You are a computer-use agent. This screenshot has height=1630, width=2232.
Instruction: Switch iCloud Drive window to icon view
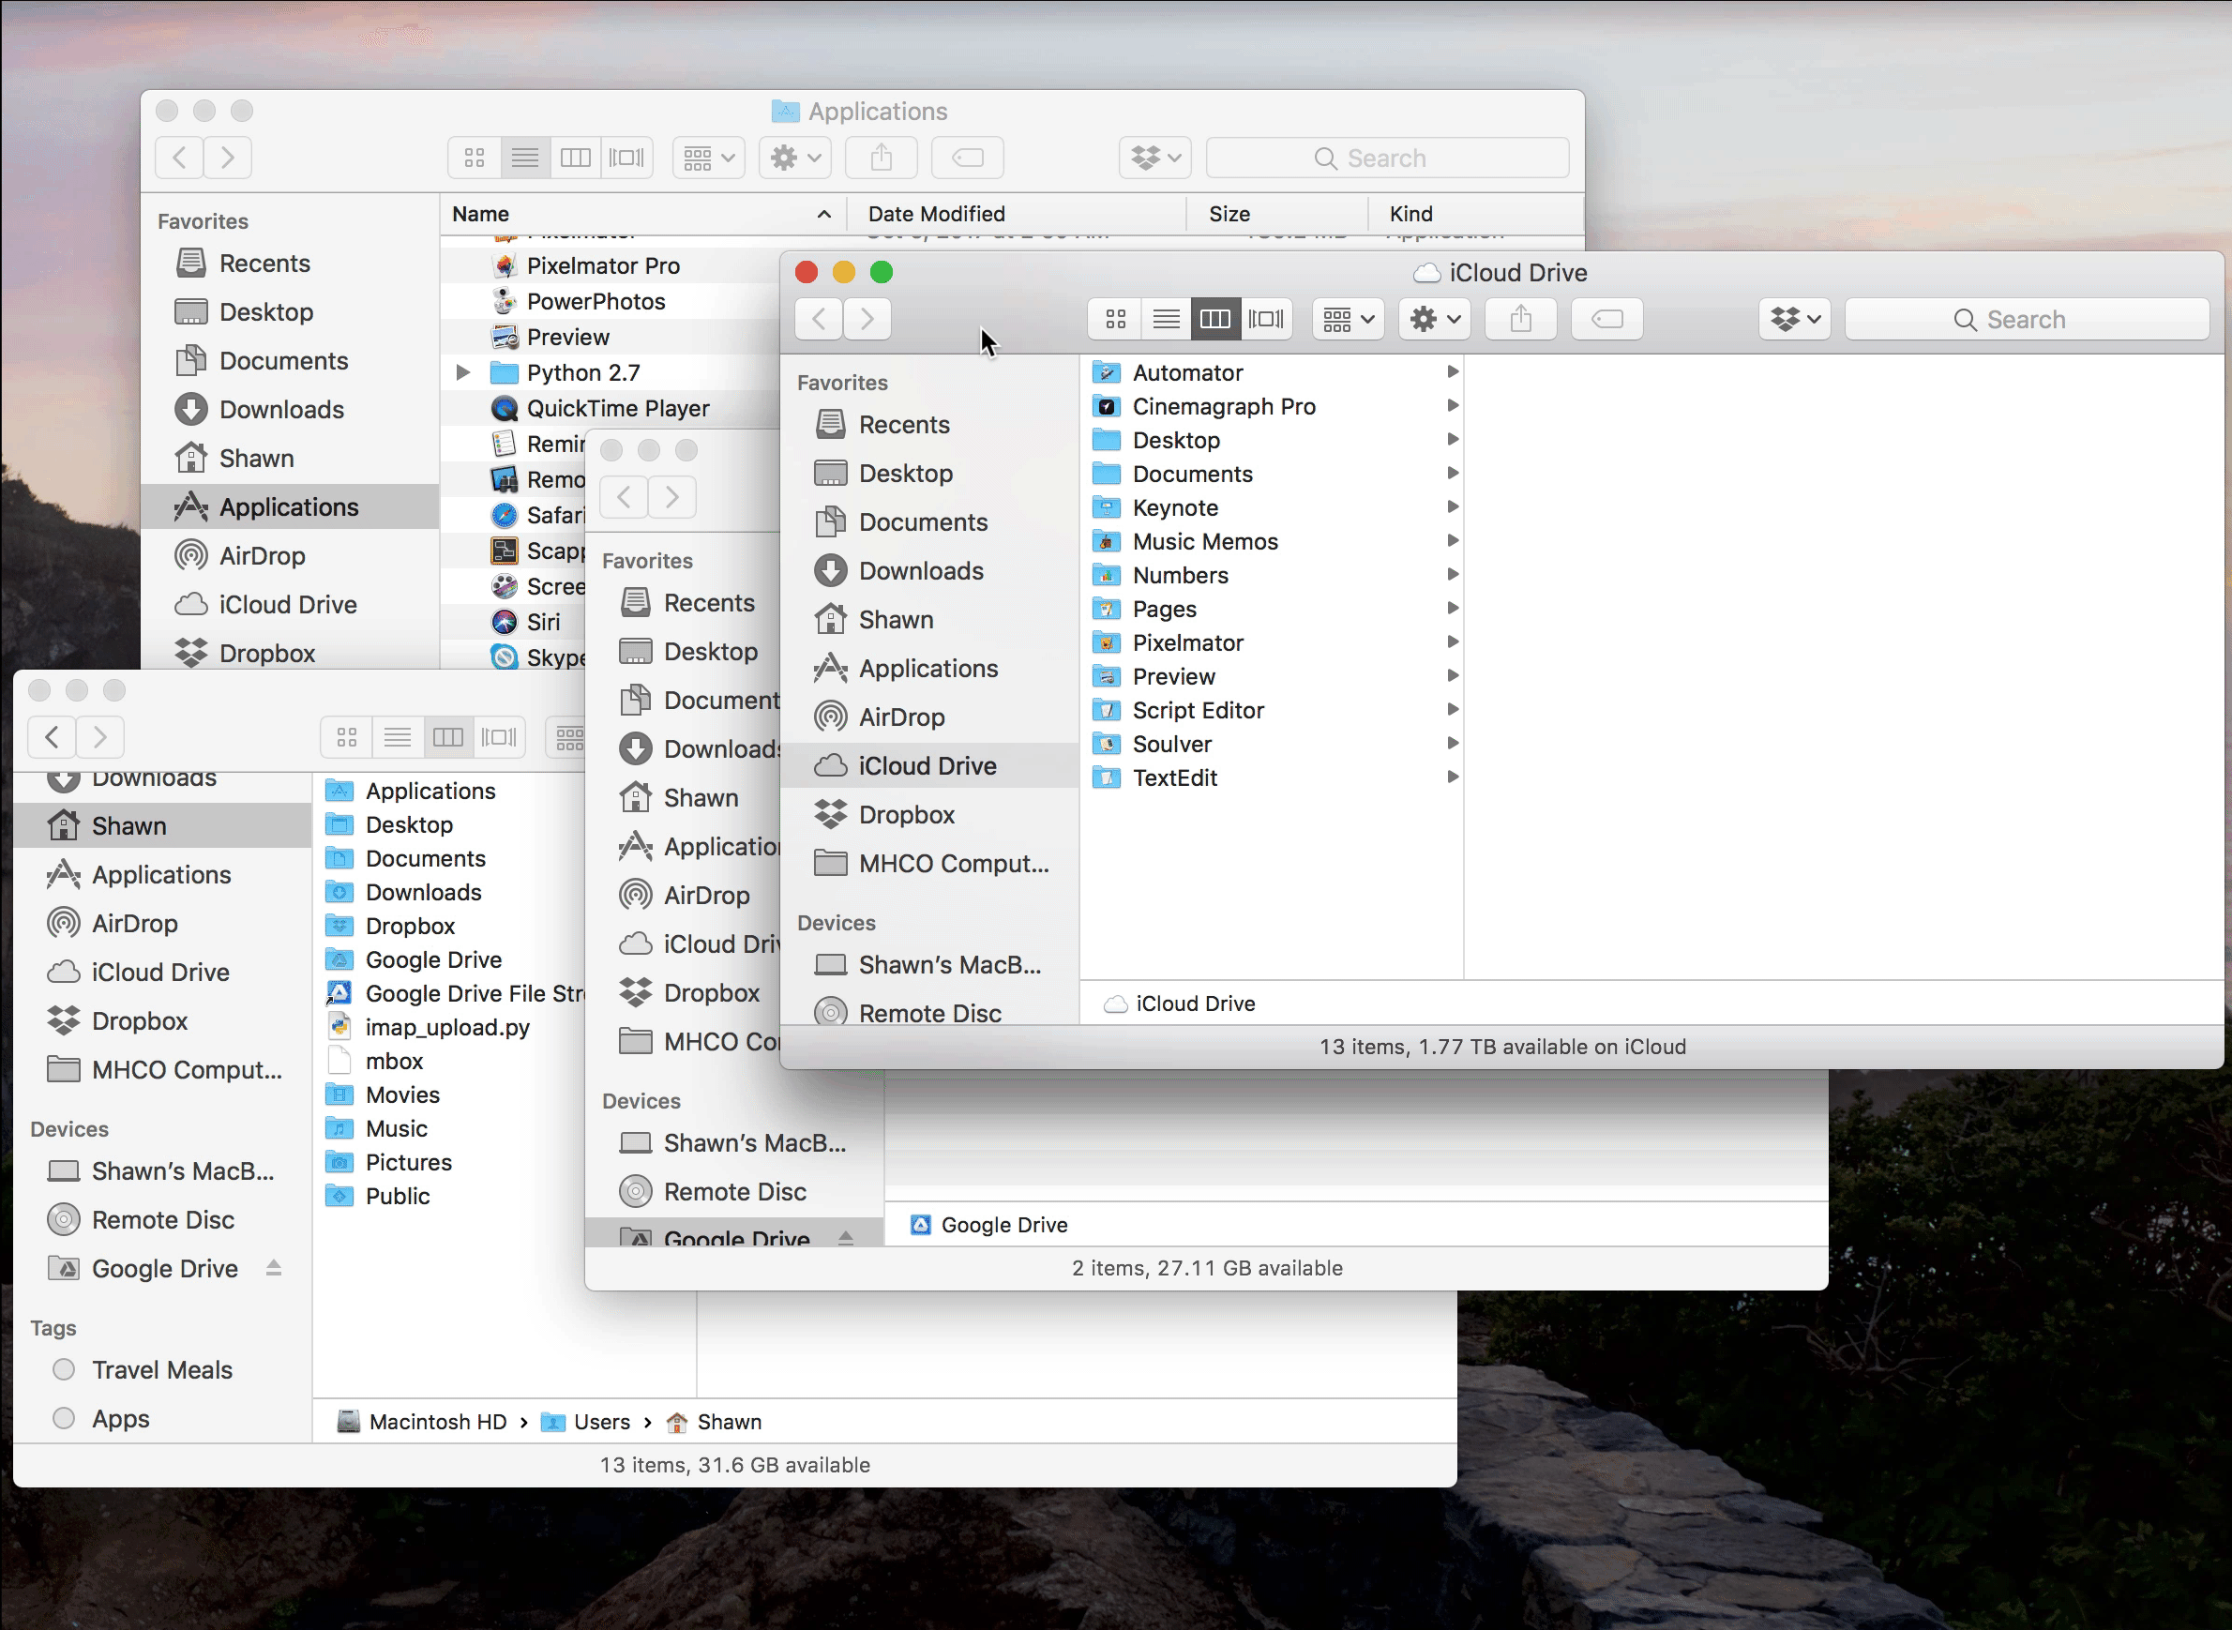coord(1115,319)
